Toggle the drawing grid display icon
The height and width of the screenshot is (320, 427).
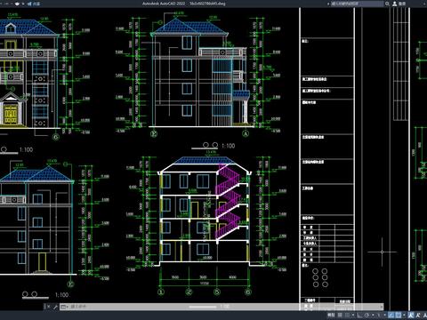340,315
